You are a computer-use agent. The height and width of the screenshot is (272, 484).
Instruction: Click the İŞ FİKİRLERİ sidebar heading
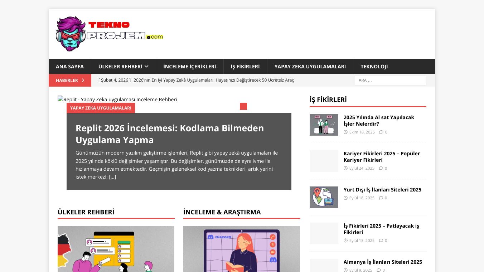[328, 99]
